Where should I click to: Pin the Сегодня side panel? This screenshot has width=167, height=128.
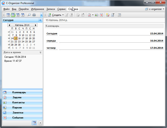click(40, 20)
